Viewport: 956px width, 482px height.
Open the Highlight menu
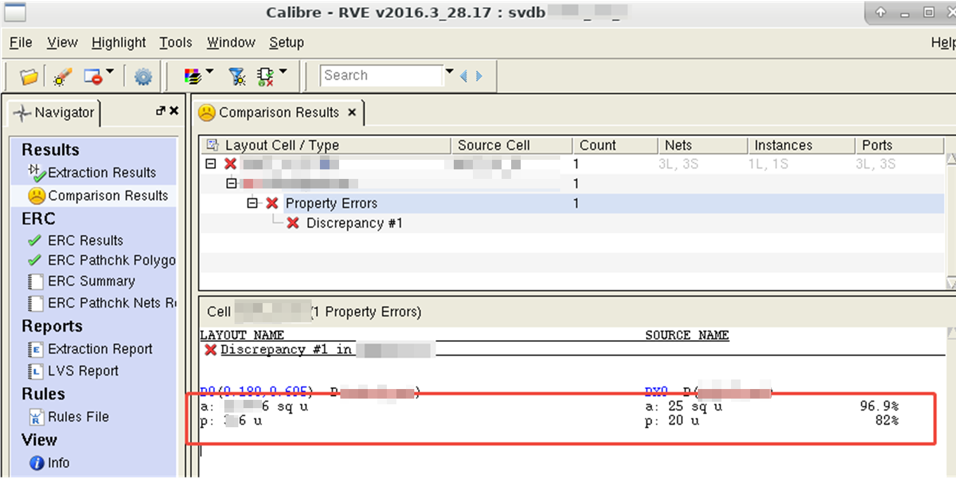point(119,43)
